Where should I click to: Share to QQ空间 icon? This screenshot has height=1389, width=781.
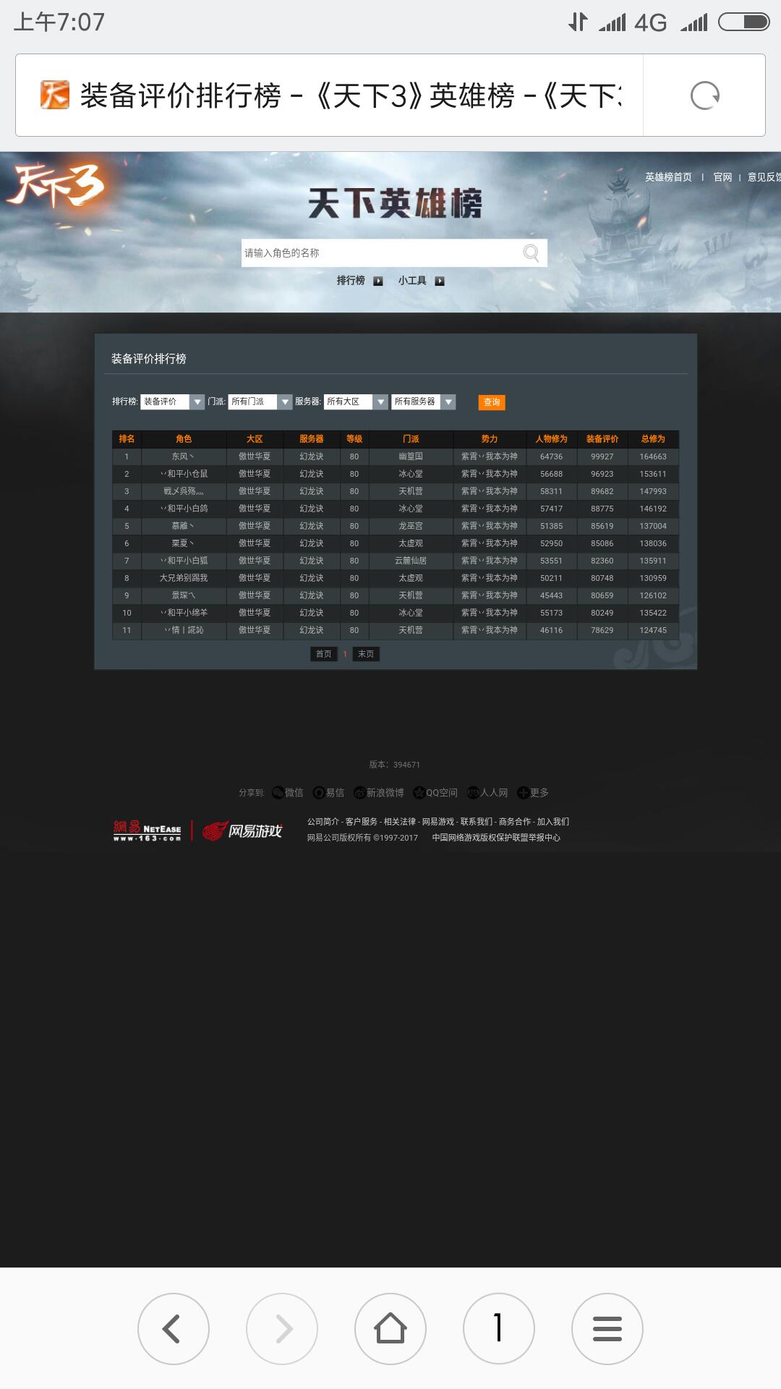[x=419, y=793]
